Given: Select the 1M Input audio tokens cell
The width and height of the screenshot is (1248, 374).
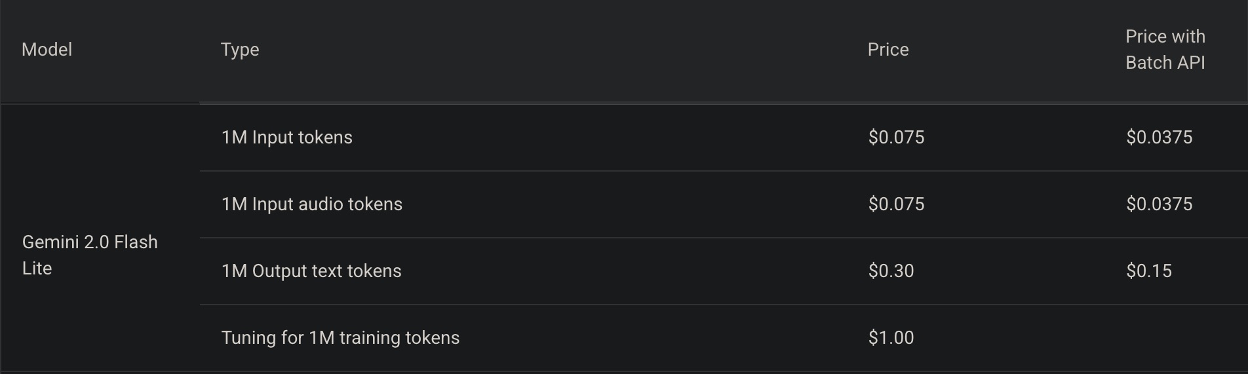Looking at the screenshot, I should point(312,204).
